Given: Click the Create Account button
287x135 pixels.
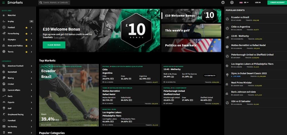Looking at the screenshot, I should pyautogui.click(x=277, y=3).
